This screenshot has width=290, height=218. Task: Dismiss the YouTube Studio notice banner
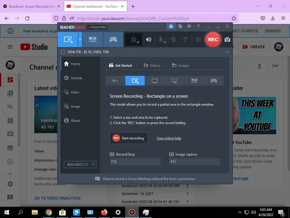tap(273, 31)
